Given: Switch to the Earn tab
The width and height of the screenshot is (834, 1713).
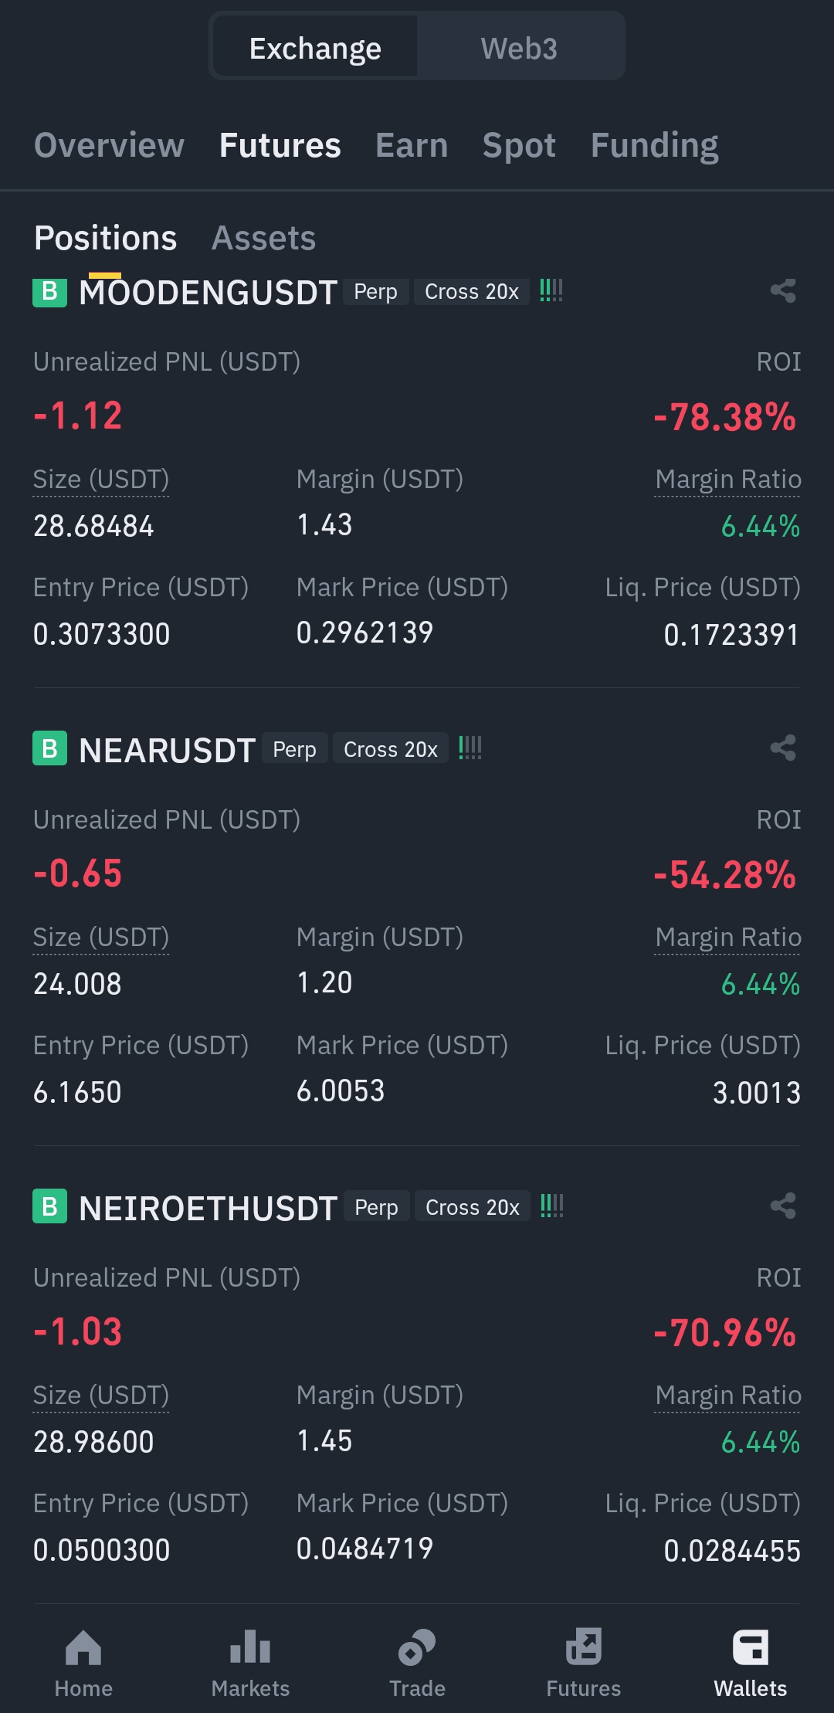Looking at the screenshot, I should tap(412, 145).
